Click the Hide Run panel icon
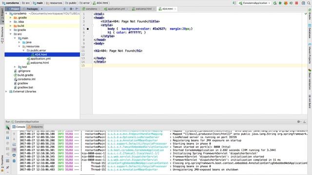This screenshot has width=312, height=175. (304, 122)
